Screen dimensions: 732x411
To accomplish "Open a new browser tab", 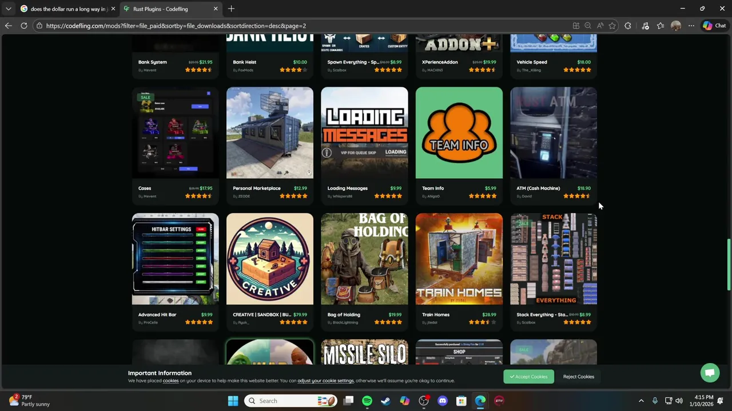I will (231, 9).
